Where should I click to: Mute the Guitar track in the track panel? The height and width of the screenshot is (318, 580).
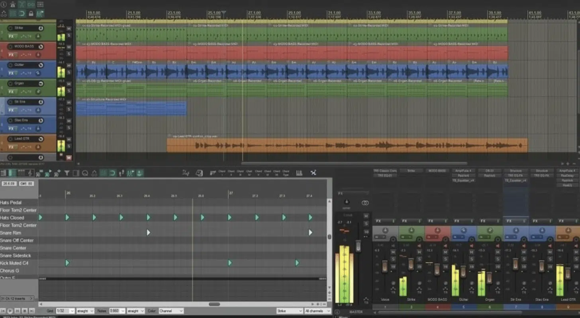[69, 66]
